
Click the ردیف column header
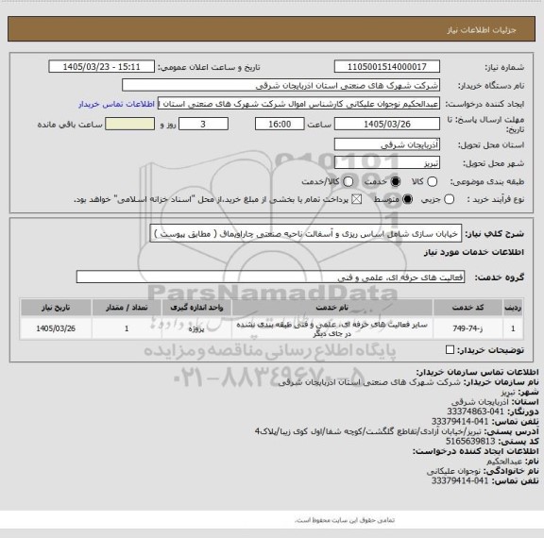coord(513,308)
